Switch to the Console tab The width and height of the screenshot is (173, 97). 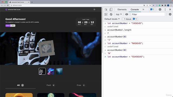coord(135,9)
